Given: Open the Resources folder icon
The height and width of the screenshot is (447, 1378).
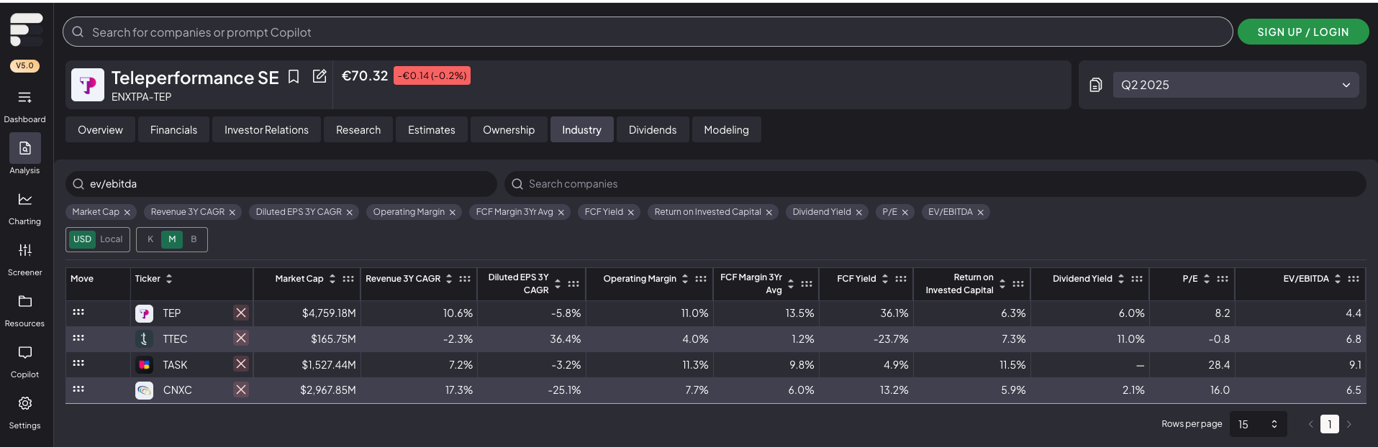Looking at the screenshot, I should click(24, 301).
